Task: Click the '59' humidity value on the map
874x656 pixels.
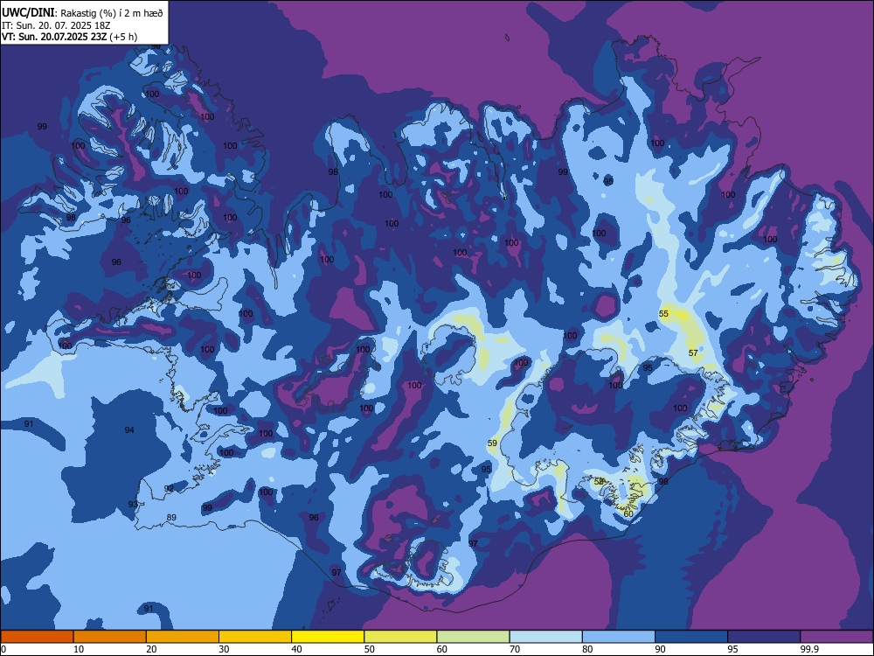Action: pos(492,443)
